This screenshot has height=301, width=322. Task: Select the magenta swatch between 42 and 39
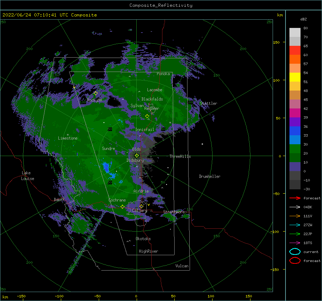coord(295,113)
